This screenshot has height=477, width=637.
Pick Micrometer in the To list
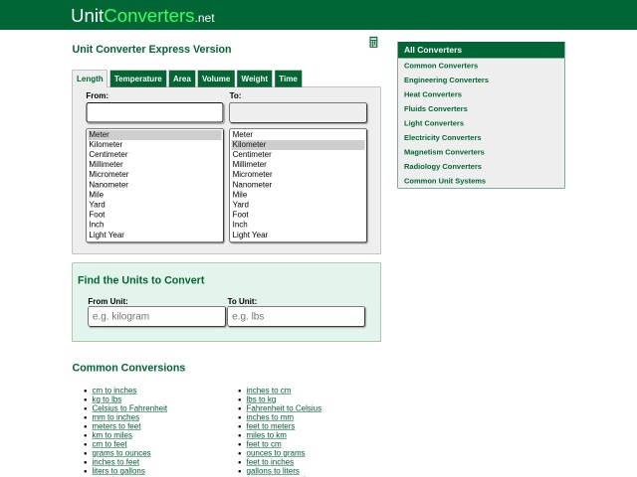(x=298, y=174)
